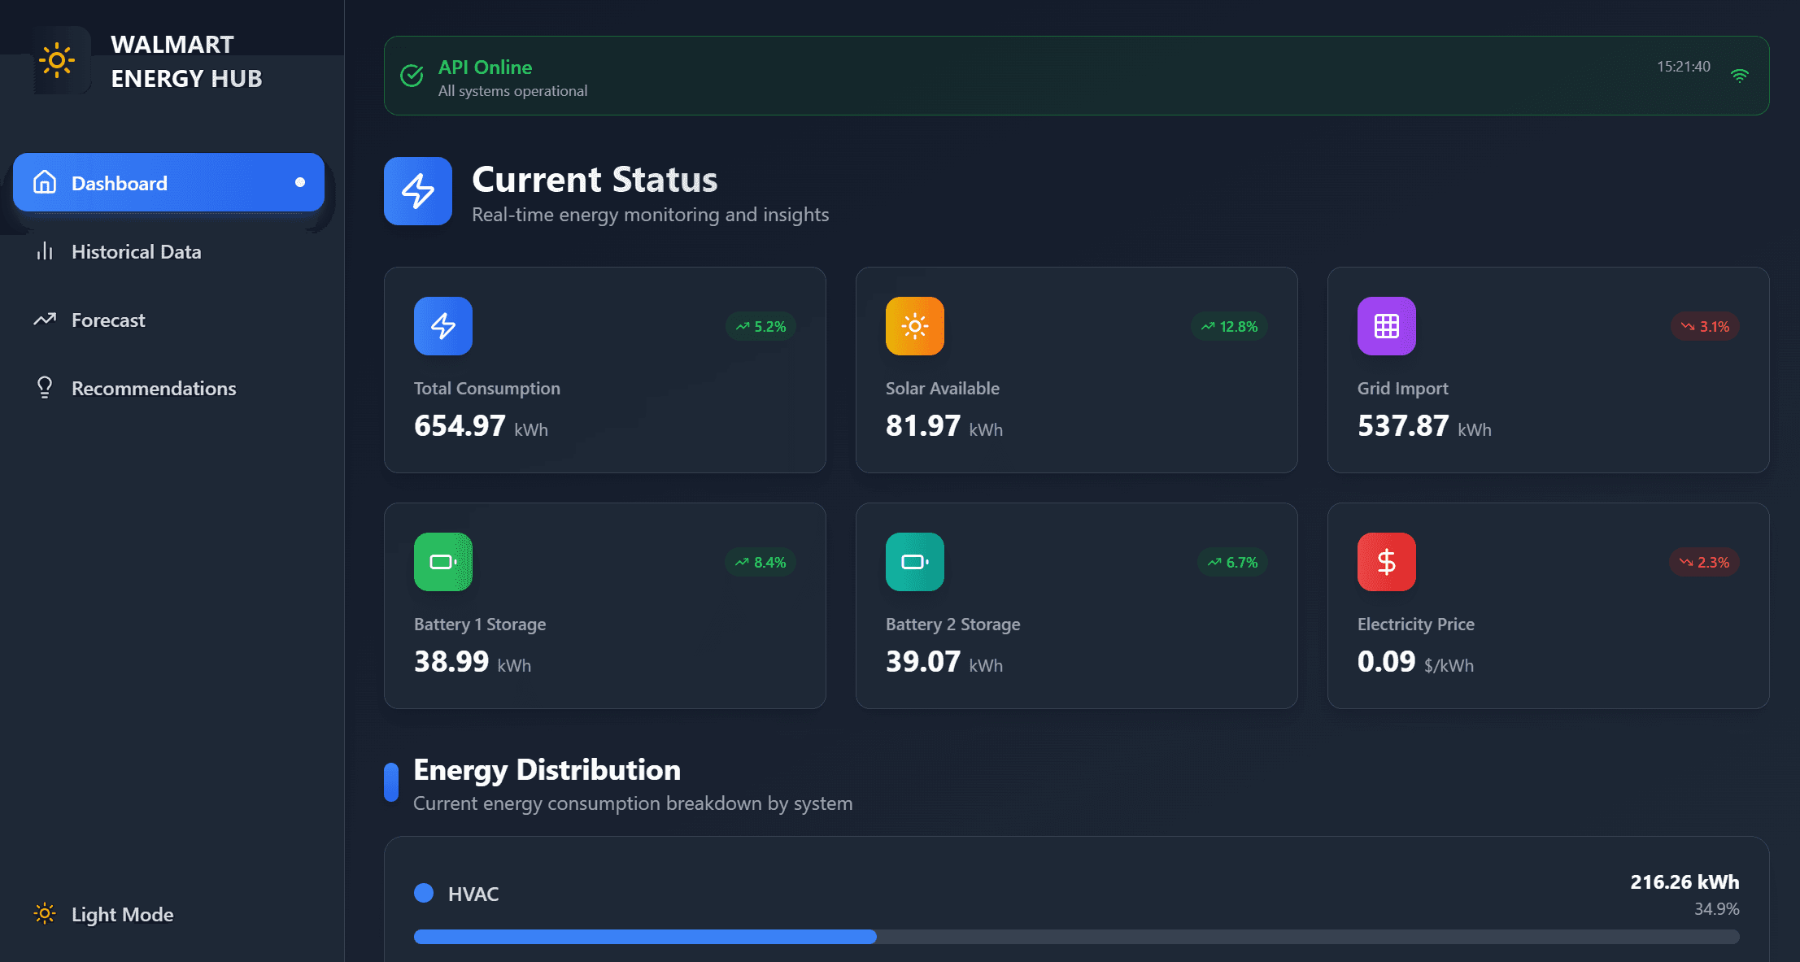The width and height of the screenshot is (1800, 962).
Task: Click the Light Mode sun icon
Action: (45, 914)
